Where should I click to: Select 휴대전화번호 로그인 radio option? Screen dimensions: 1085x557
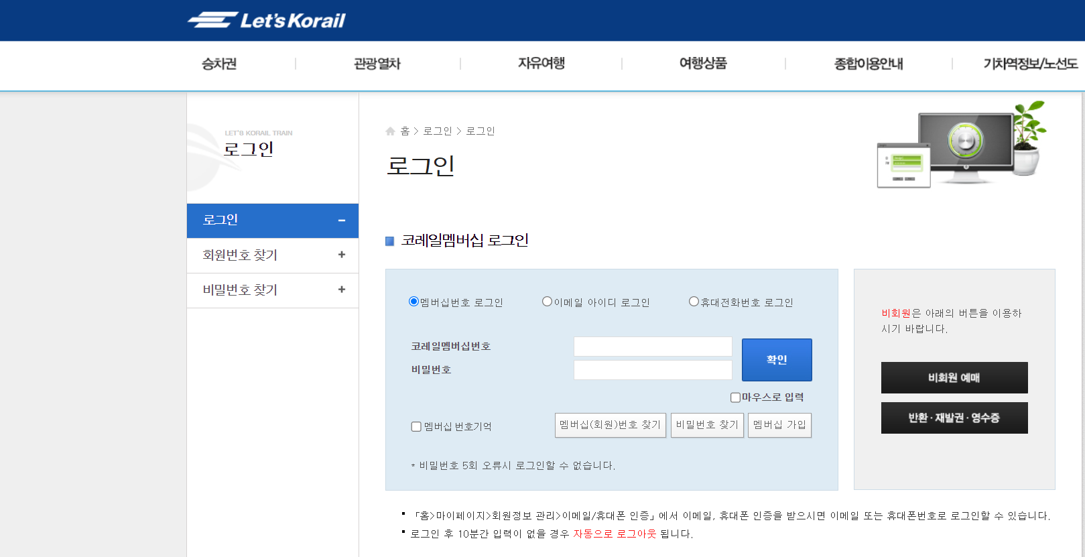[694, 302]
